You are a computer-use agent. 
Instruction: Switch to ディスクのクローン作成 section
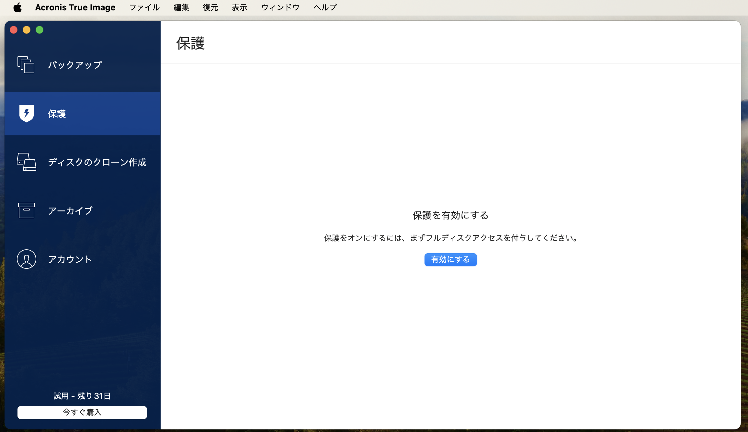click(x=97, y=162)
